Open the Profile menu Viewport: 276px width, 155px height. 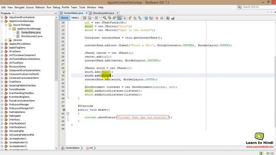(66, 7)
